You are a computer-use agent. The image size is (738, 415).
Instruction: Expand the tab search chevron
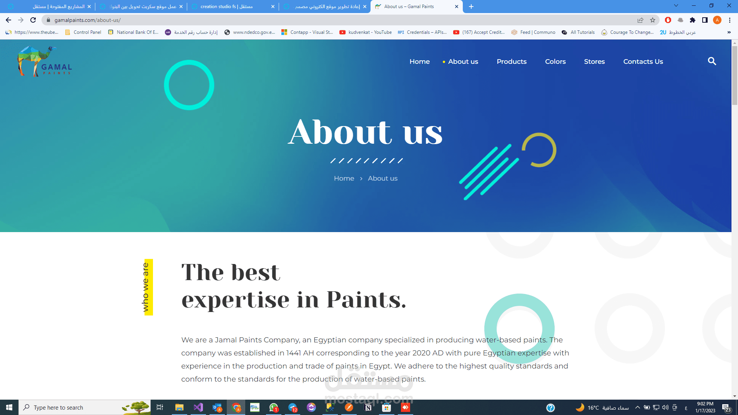676,6
